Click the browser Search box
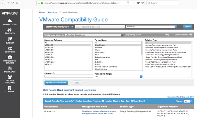 click(163, 3)
